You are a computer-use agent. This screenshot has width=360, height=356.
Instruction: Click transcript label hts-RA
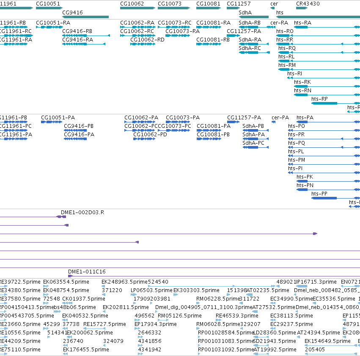click(x=302, y=23)
